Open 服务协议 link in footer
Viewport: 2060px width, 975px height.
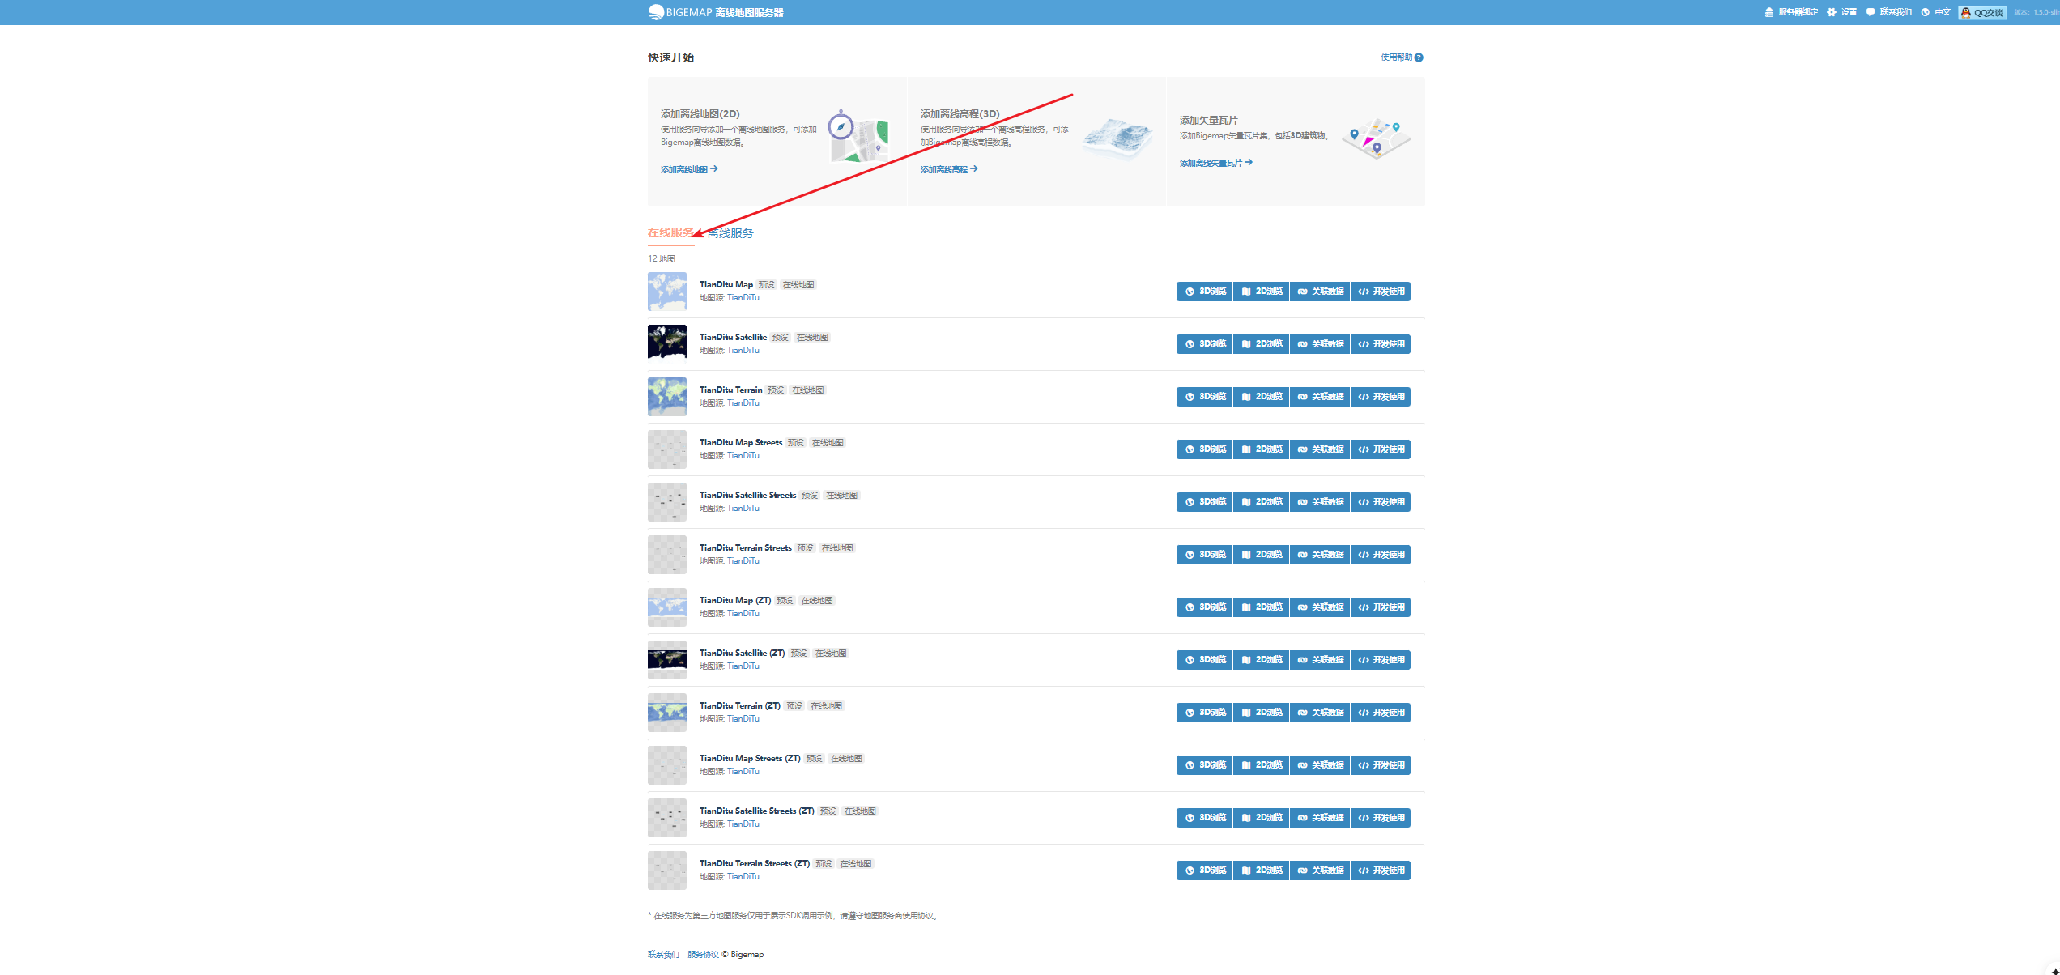703,954
